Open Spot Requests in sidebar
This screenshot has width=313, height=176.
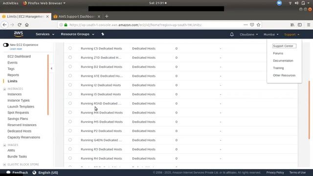(18, 112)
